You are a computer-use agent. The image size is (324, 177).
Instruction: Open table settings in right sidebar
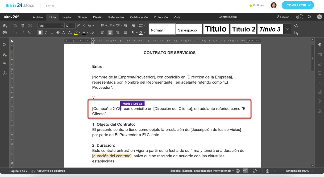[x=319, y=55]
